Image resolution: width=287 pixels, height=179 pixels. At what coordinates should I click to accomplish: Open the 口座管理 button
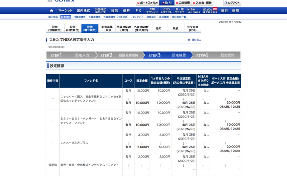coord(183,3)
